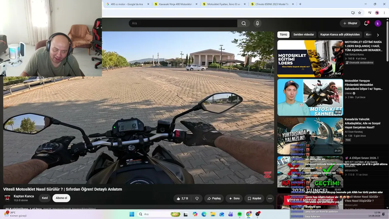Open the Windows Start menu

(132, 214)
